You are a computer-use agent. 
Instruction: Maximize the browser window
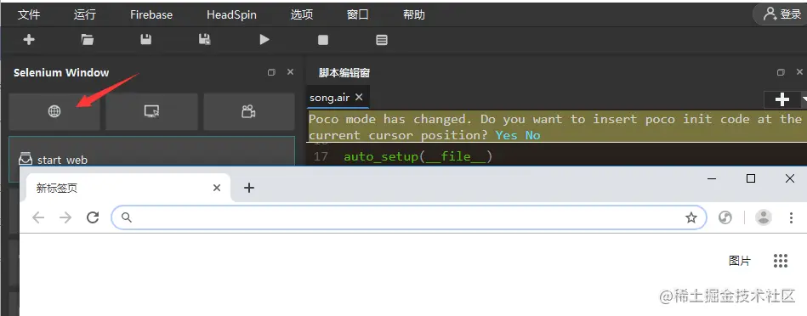pyautogui.click(x=751, y=178)
